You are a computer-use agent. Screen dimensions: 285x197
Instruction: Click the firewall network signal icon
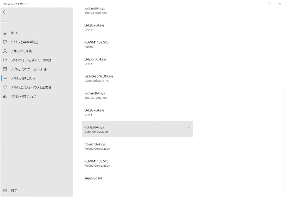(x=5, y=60)
